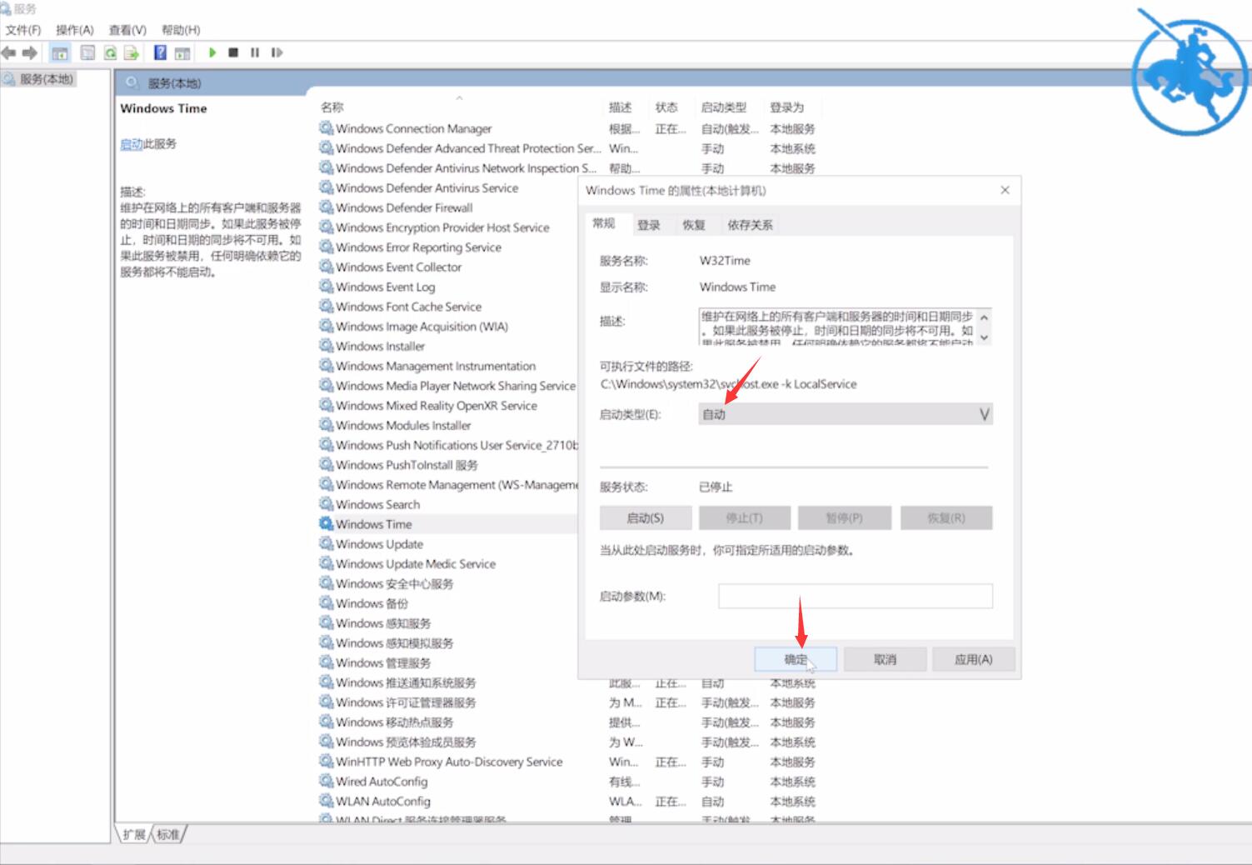Open the 操作(A) menu
Image resolution: width=1252 pixels, height=865 pixels.
coord(75,30)
